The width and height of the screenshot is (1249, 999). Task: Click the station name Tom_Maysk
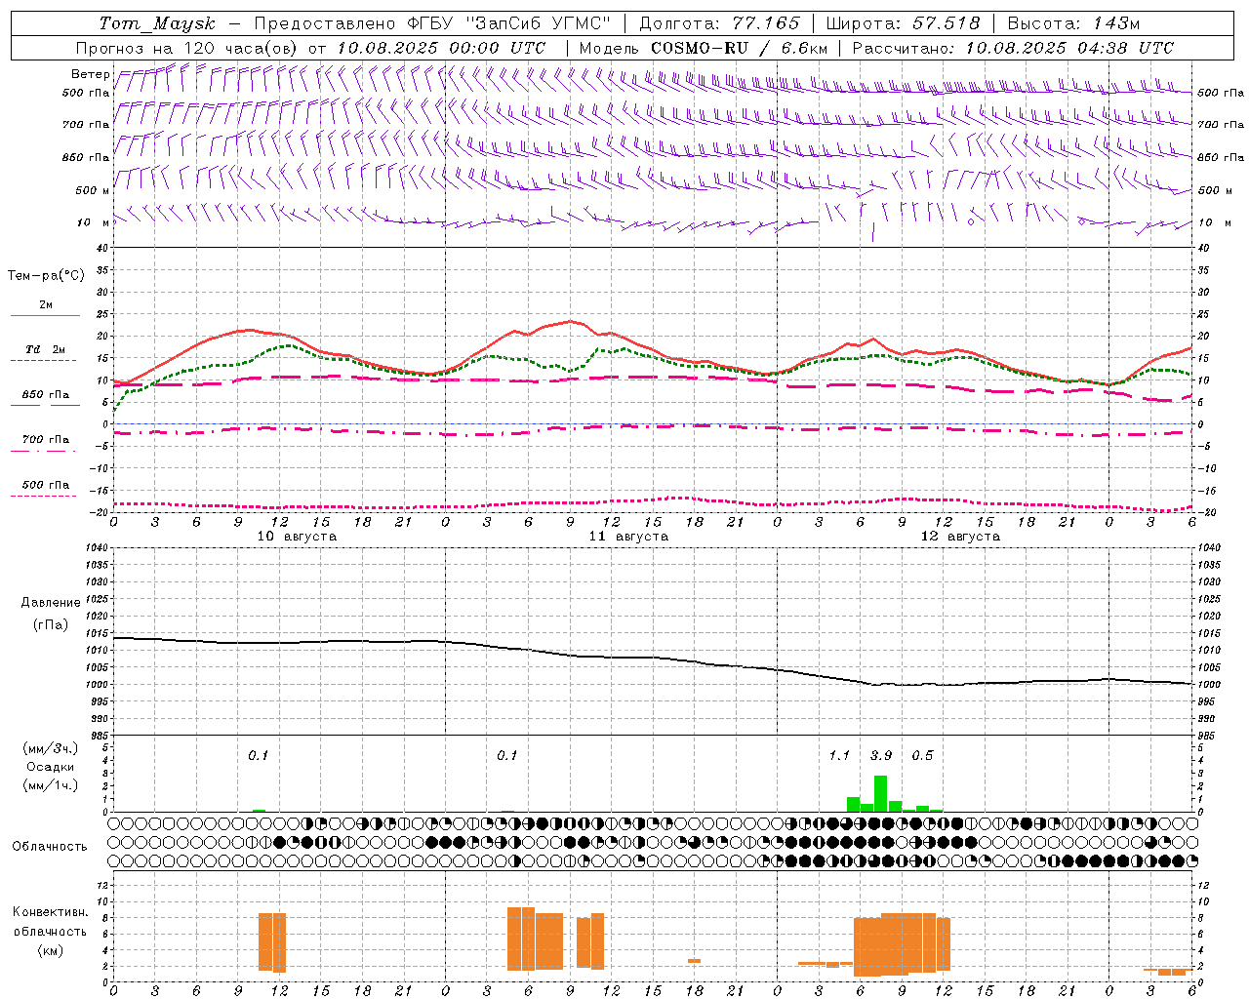click(157, 23)
